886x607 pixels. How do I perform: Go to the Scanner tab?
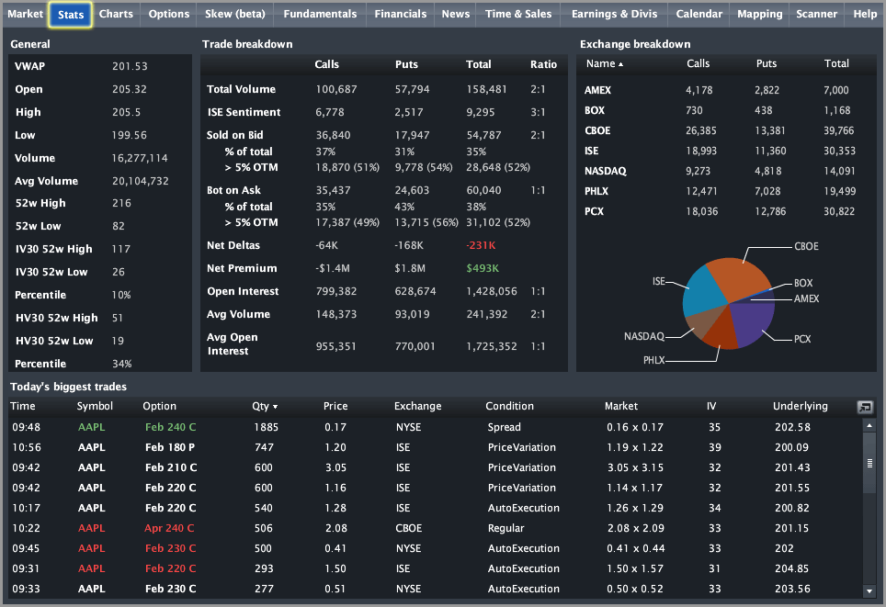pos(816,14)
